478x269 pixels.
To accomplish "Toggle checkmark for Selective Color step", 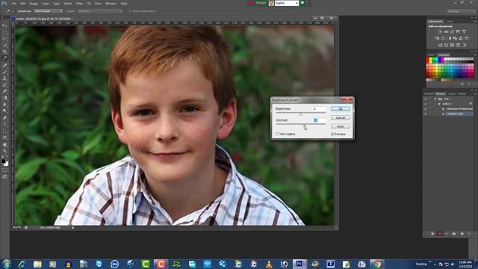I will (x=426, y=114).
